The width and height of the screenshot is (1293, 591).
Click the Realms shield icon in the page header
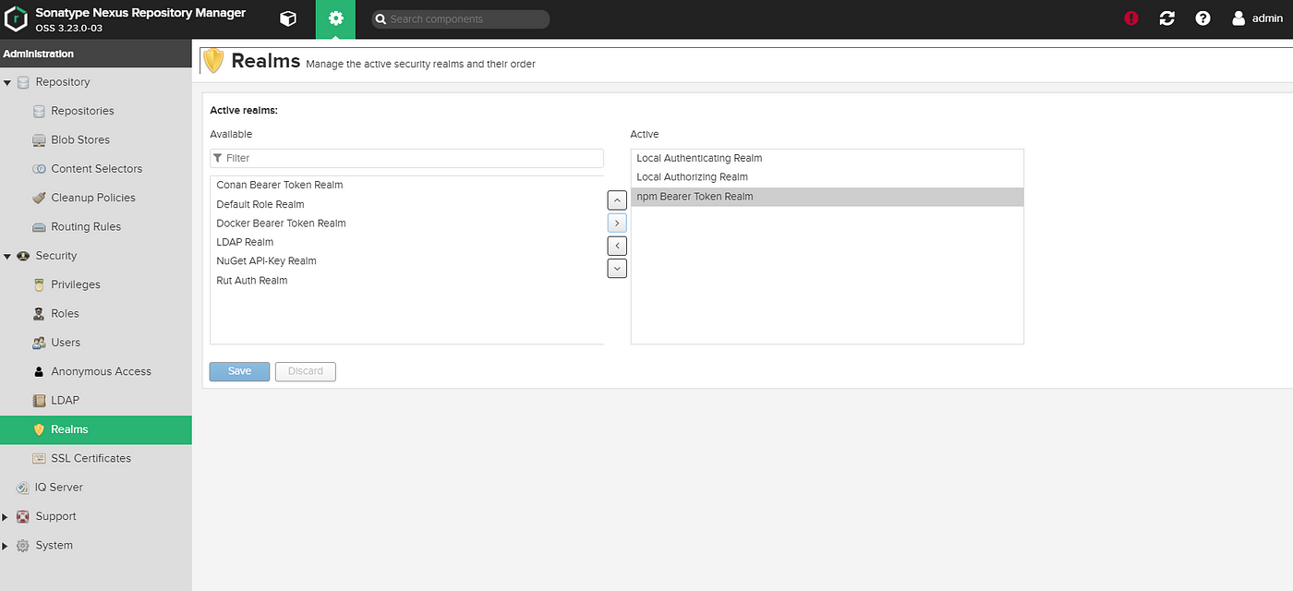[212, 60]
